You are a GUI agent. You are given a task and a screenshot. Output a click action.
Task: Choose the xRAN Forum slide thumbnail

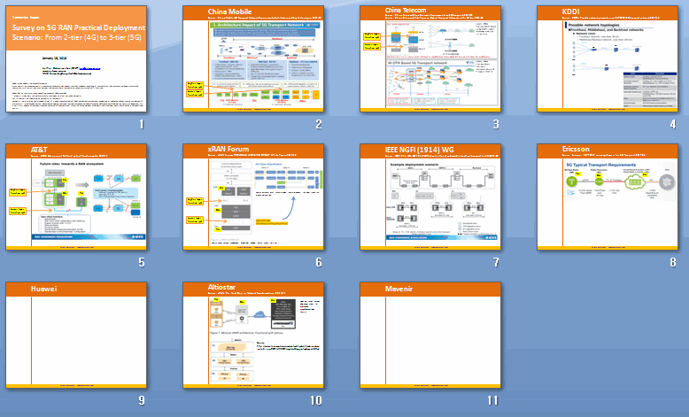pos(253,197)
